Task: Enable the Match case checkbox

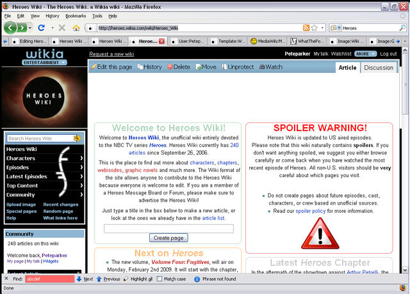Action: tap(160, 279)
